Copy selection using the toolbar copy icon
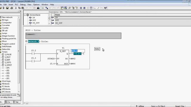 [x=19, y=8]
